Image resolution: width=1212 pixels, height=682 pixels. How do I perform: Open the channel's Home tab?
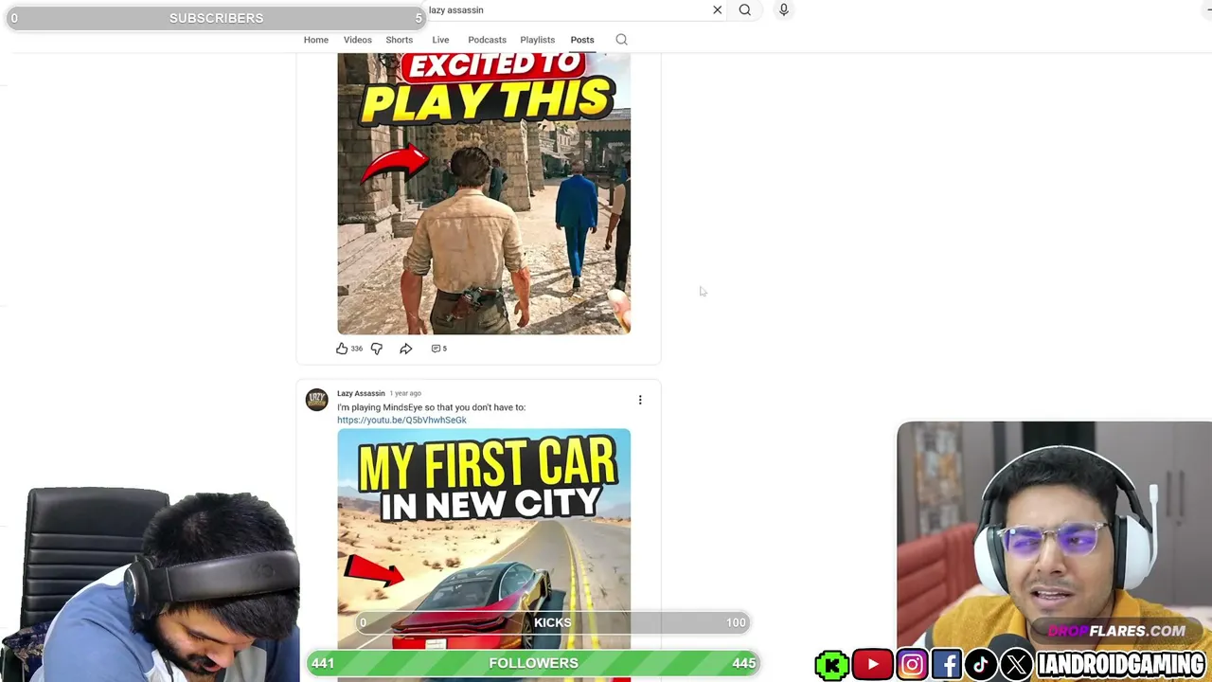tap(316, 40)
